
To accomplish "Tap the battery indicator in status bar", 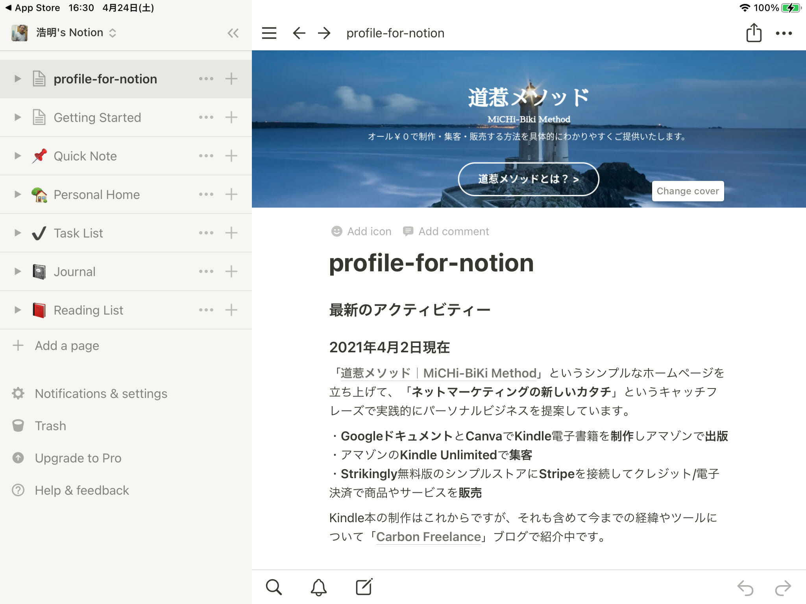I will click(791, 8).
